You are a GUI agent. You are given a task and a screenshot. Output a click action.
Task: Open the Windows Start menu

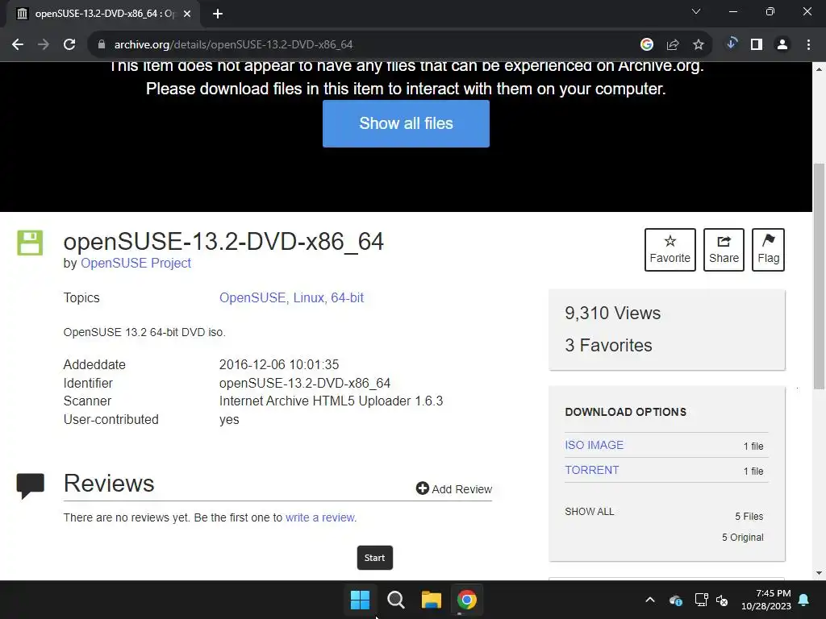(361, 600)
